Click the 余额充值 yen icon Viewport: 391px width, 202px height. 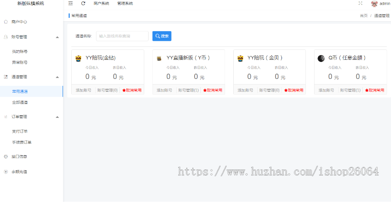[x=6, y=172]
